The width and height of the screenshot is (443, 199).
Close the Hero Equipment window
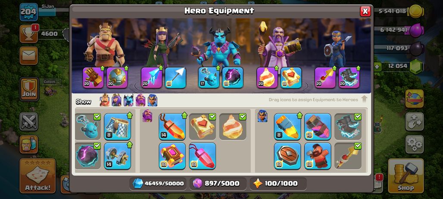(365, 11)
